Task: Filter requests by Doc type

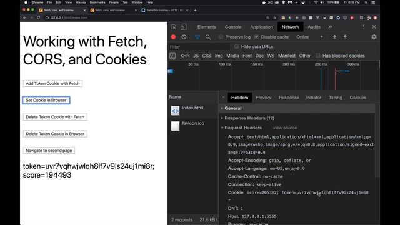Action: 259,56
